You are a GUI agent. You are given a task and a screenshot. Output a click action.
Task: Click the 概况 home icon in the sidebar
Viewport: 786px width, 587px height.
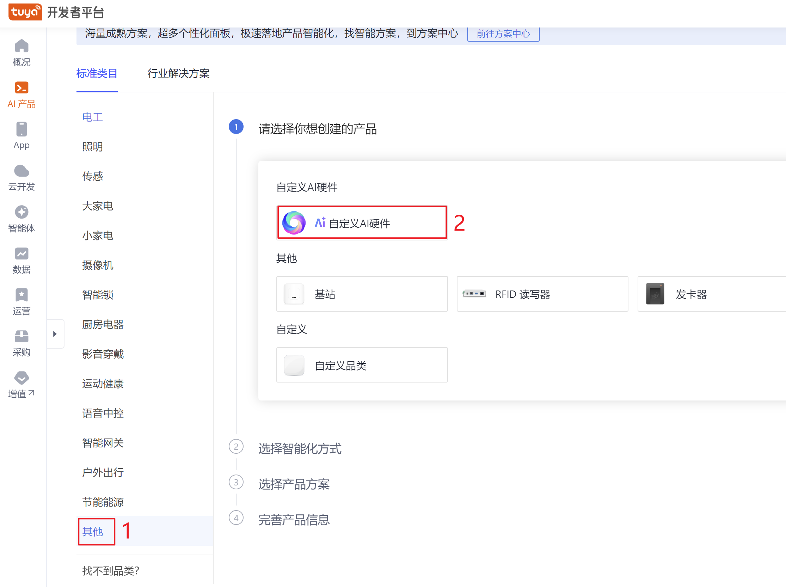[x=21, y=46]
